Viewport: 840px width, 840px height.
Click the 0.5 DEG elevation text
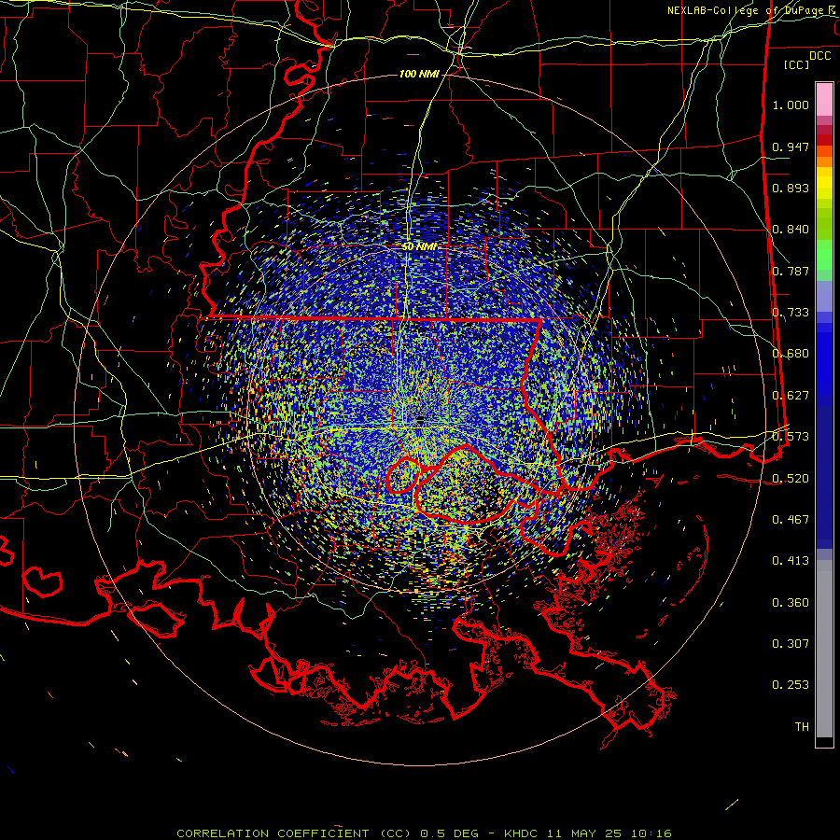447,833
